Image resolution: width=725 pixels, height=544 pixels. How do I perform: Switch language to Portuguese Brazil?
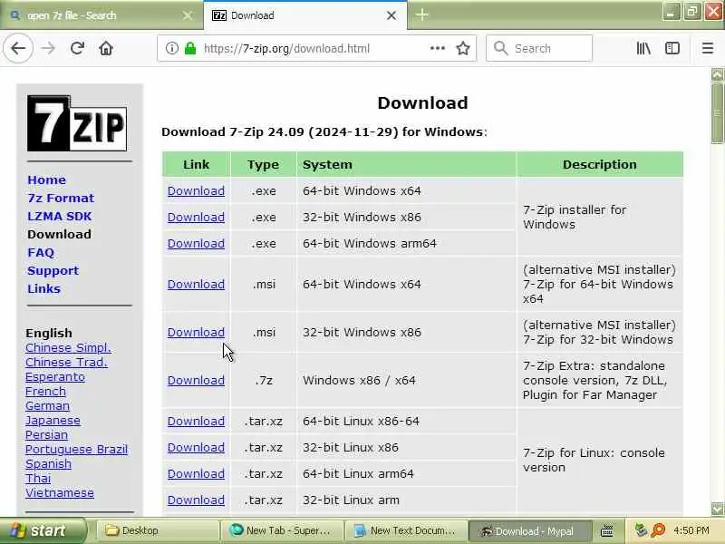[76, 450]
